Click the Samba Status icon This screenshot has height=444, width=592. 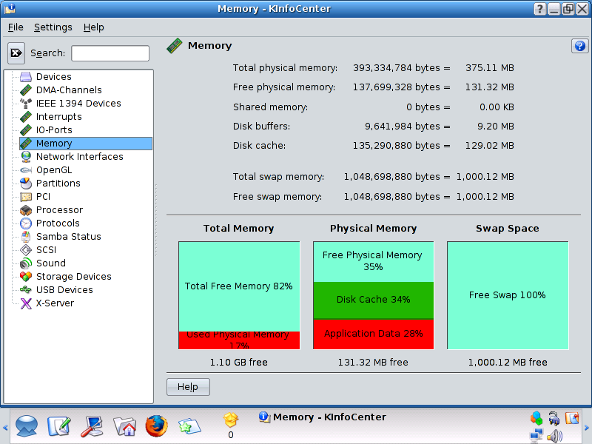click(26, 236)
